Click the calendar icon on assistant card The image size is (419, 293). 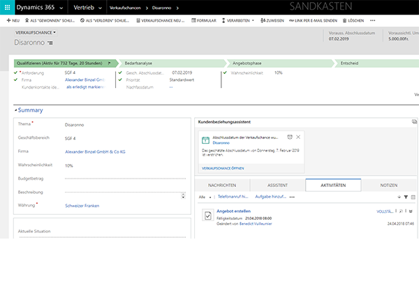205,140
